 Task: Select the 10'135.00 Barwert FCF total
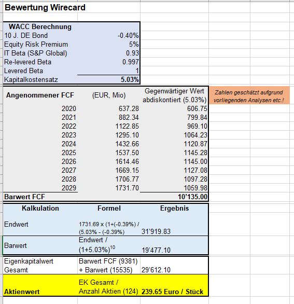(193, 197)
